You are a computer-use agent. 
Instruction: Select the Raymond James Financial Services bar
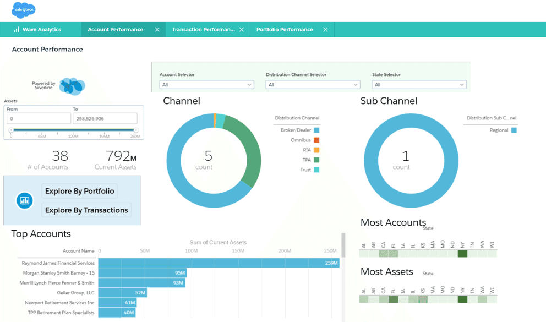[x=220, y=263]
